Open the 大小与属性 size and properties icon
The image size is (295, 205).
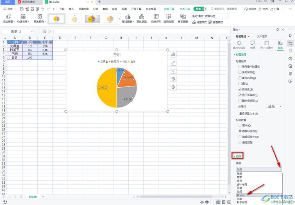click(x=266, y=43)
